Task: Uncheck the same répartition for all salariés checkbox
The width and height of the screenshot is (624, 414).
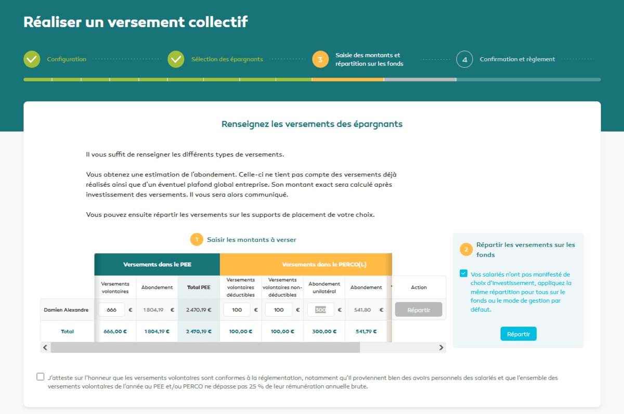Action: [464, 274]
